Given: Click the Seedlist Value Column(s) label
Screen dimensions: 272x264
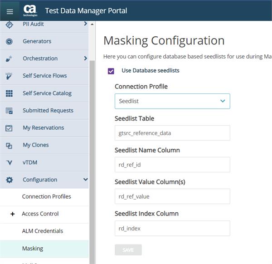Looking at the screenshot, I should tap(150, 182).
